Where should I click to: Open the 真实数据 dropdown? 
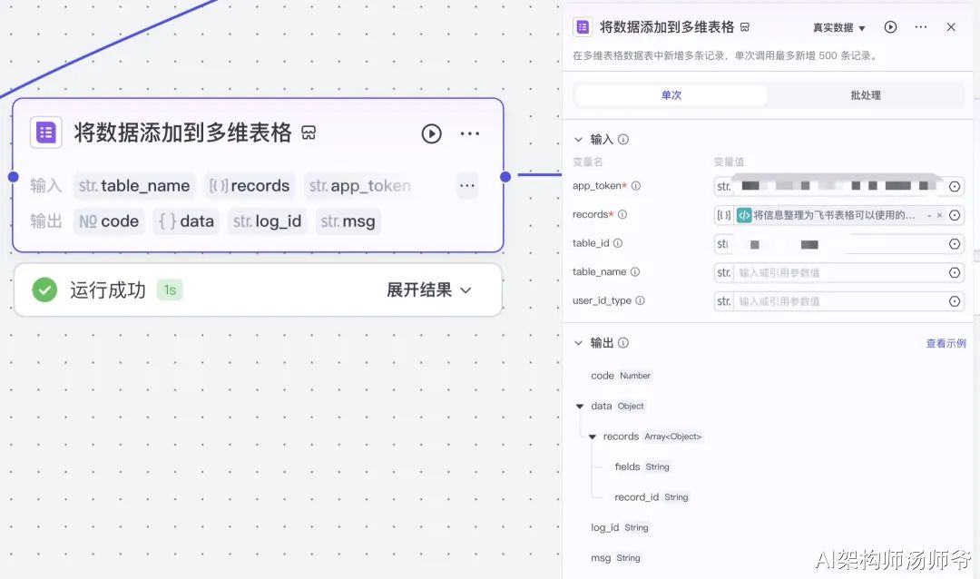coord(838,27)
